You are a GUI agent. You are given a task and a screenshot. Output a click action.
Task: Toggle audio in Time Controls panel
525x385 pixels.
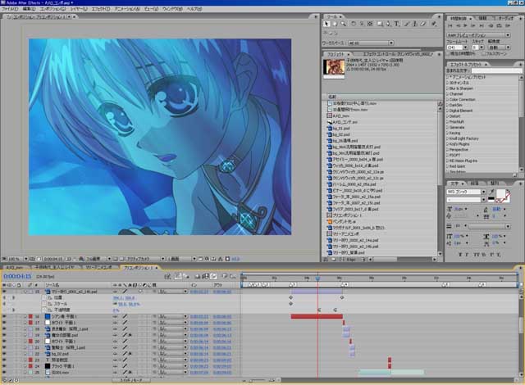coord(491,25)
